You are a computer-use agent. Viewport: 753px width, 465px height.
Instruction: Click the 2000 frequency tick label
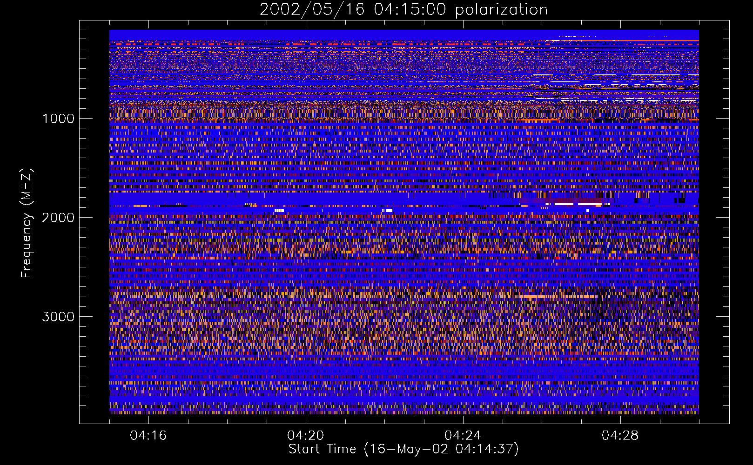point(58,218)
